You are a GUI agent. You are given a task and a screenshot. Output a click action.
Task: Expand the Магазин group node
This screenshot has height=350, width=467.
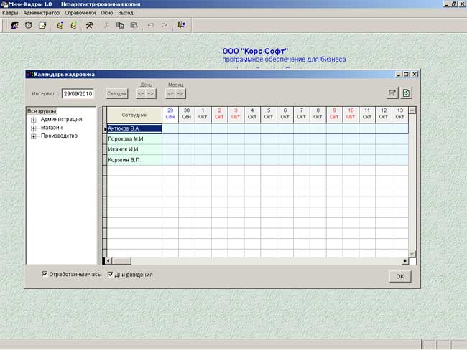(x=34, y=128)
